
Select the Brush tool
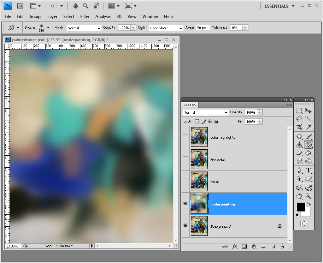point(309,136)
